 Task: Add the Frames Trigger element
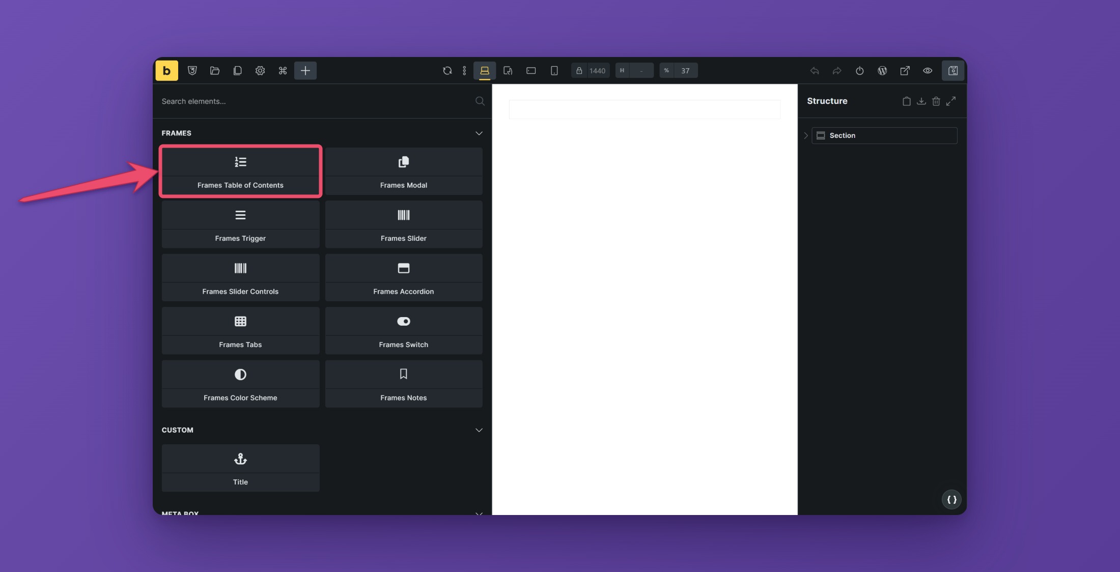click(240, 224)
